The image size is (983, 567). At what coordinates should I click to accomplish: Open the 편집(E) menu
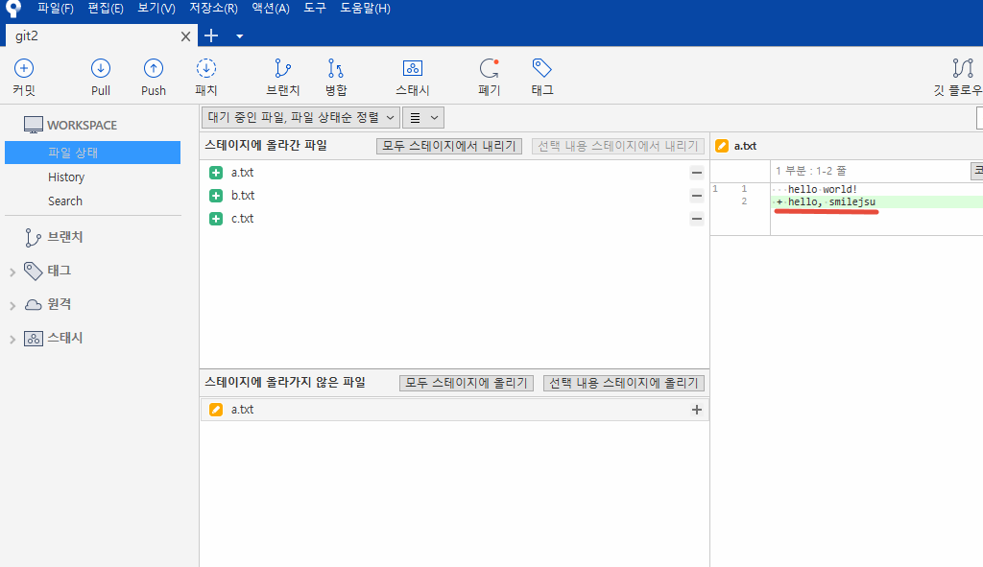coord(106,8)
